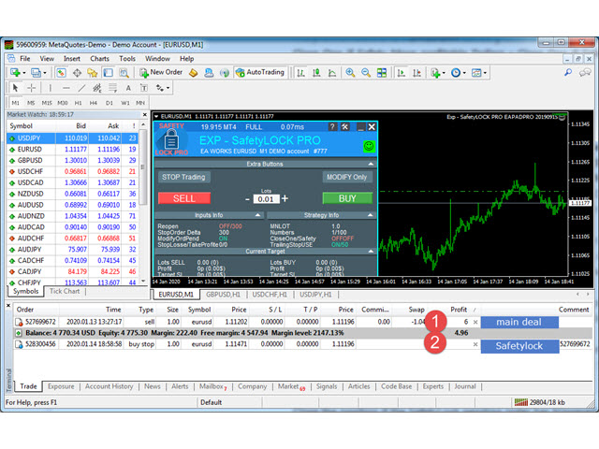Viewport: 599px width, 449px height.
Task: Switch to the GBPUSD,H1 chart tab
Action: pyautogui.click(x=223, y=295)
